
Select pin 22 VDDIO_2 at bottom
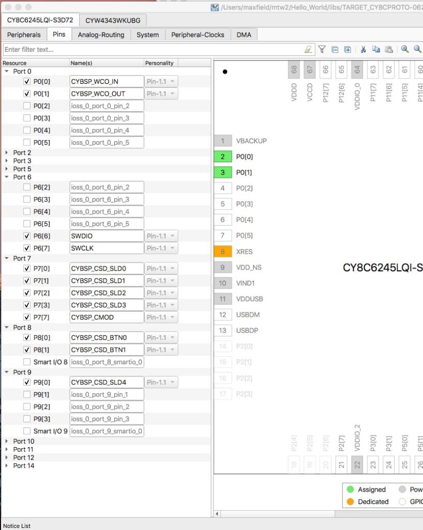tap(357, 465)
